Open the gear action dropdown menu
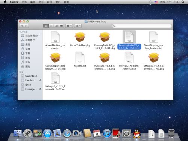 click(x=69, y=26)
